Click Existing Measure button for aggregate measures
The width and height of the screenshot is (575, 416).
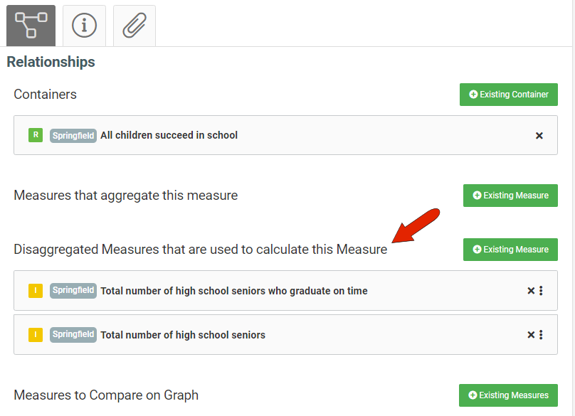pos(510,196)
